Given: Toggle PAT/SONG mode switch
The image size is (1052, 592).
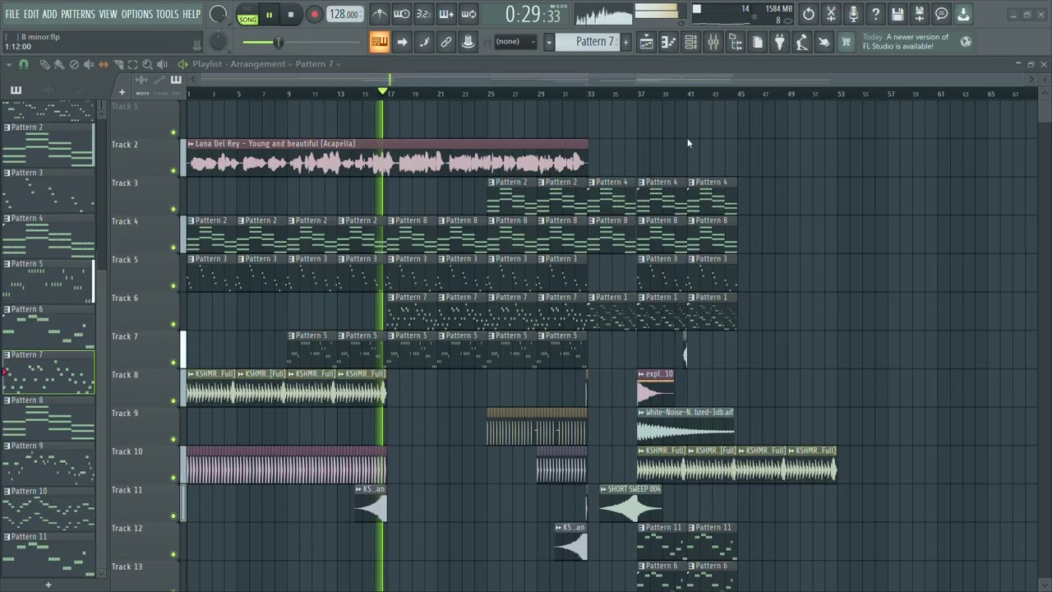Looking at the screenshot, I should click(247, 15).
